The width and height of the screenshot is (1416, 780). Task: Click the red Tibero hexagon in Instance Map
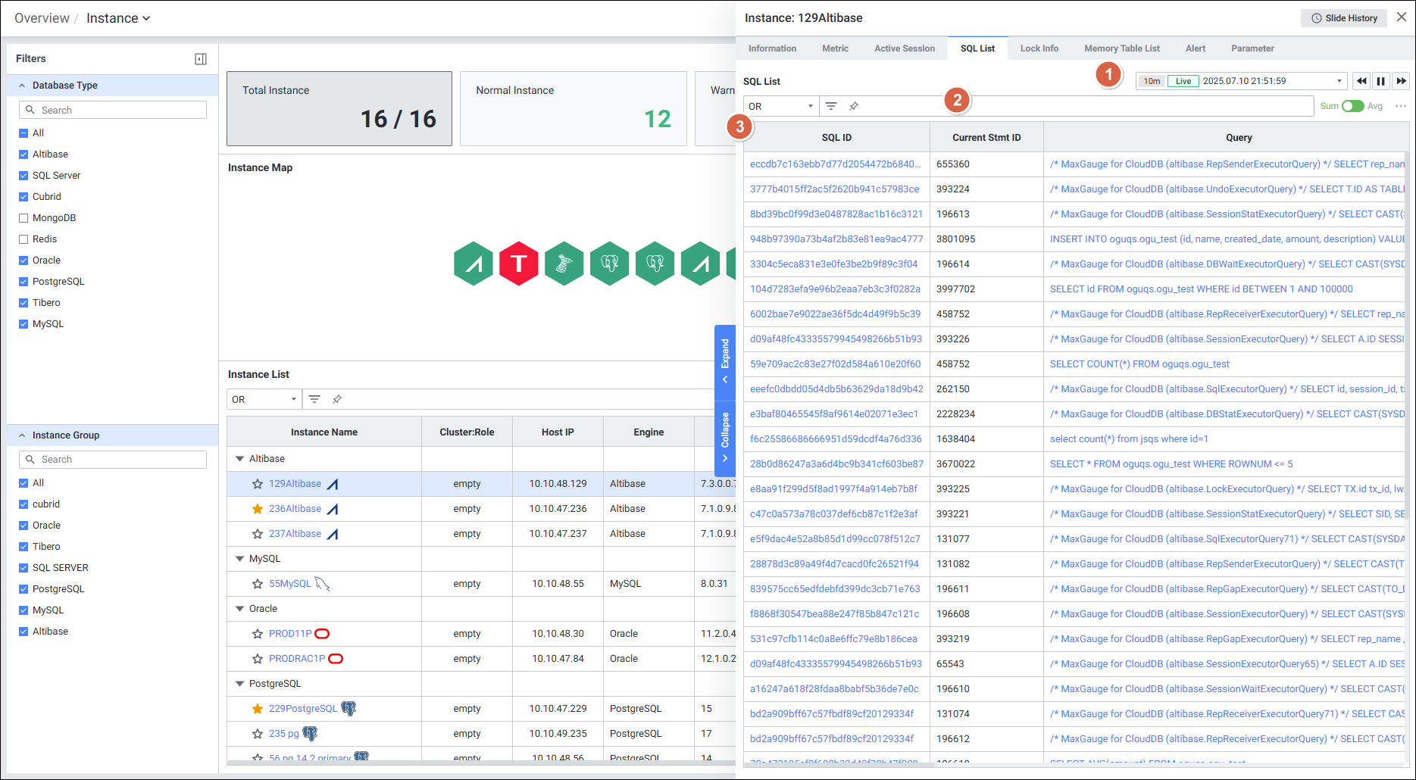[518, 264]
